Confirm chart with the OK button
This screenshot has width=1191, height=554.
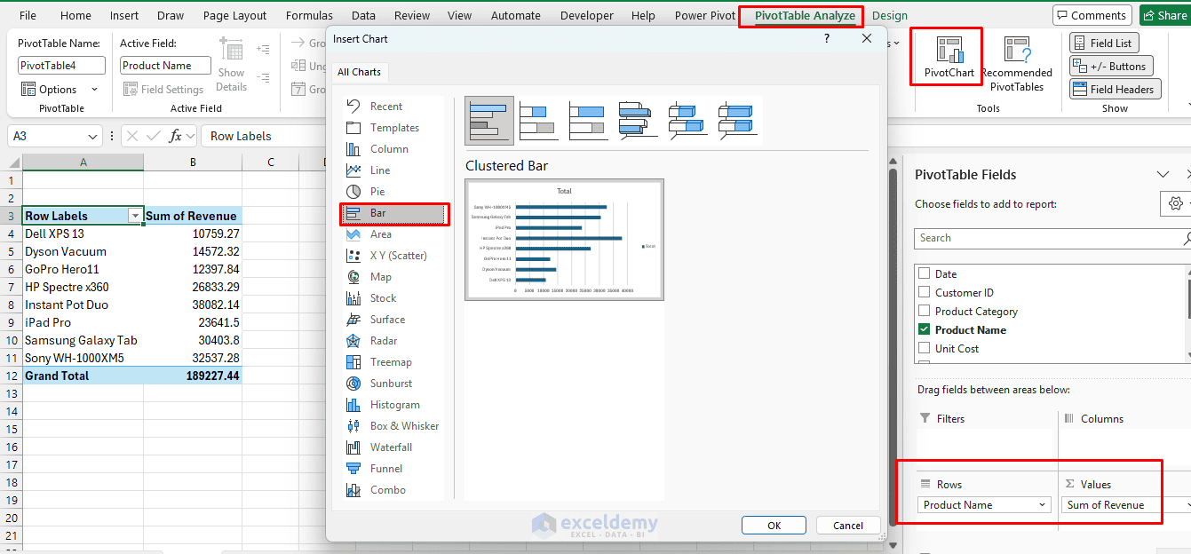(x=774, y=526)
